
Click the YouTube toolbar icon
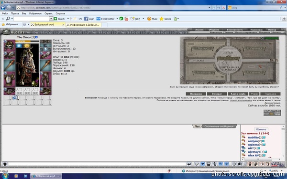click(126, 19)
